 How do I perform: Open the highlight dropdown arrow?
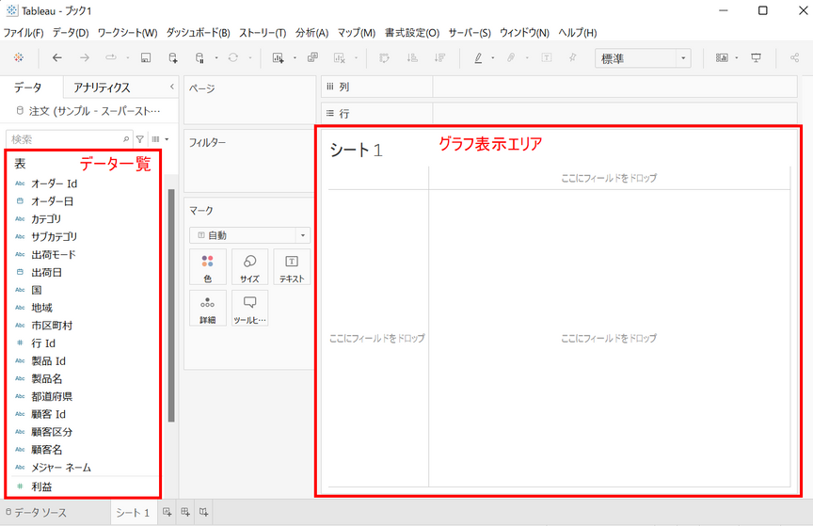[493, 58]
